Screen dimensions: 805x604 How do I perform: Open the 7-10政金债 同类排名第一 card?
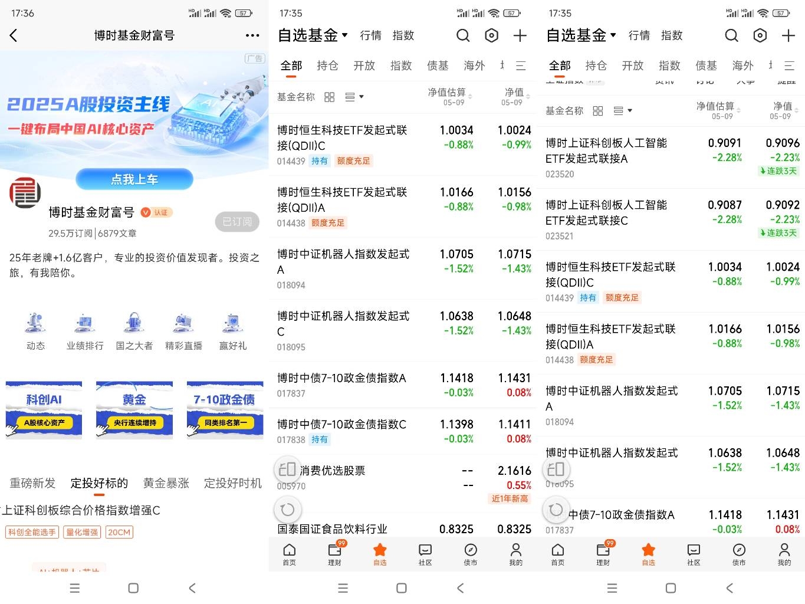(225, 410)
